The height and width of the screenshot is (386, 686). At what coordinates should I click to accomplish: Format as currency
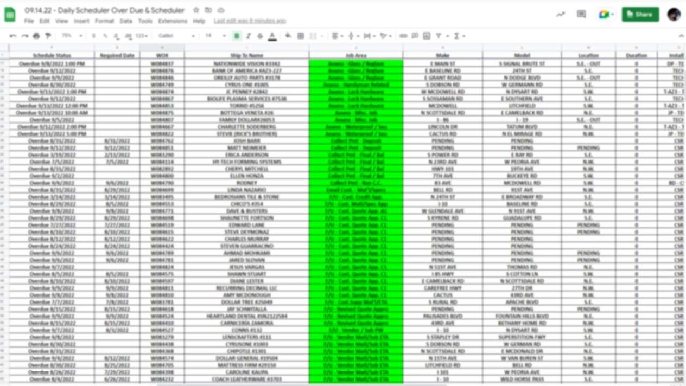[93, 36]
